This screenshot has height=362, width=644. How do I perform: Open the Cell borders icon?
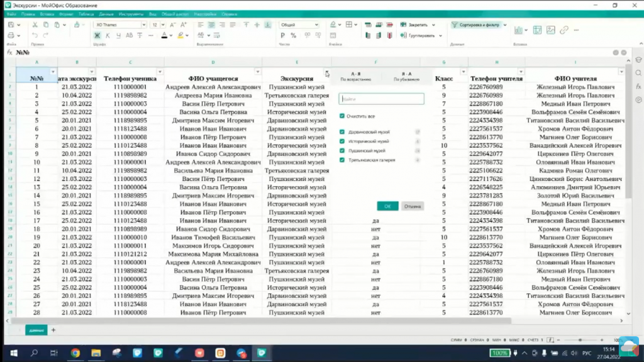[x=348, y=25]
